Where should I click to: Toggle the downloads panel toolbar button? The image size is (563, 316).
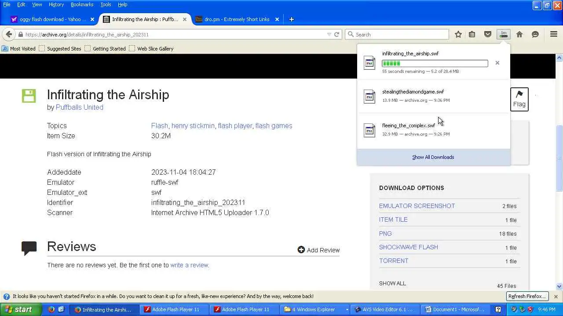(504, 34)
